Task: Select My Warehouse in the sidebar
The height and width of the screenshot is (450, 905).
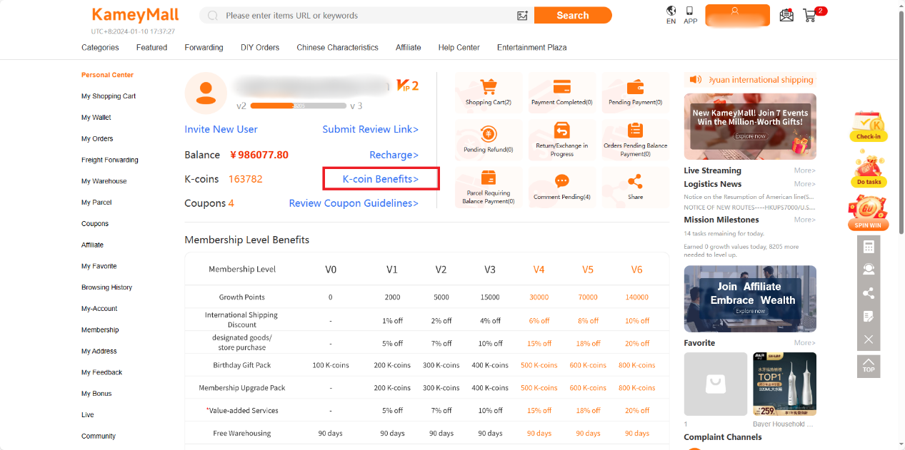Action: coord(104,181)
